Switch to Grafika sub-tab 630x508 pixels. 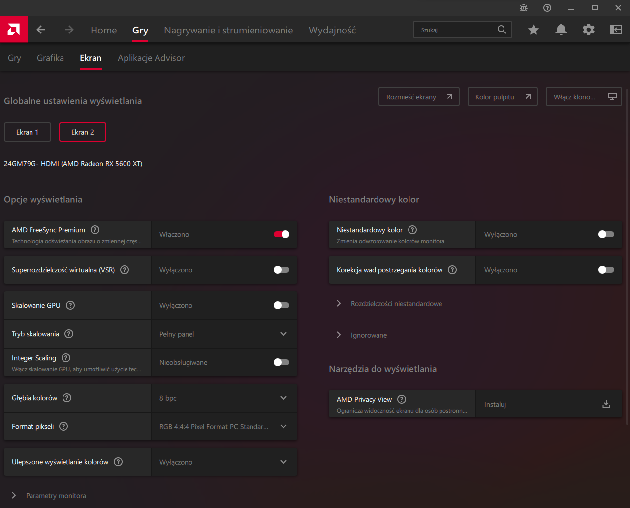[50, 58]
